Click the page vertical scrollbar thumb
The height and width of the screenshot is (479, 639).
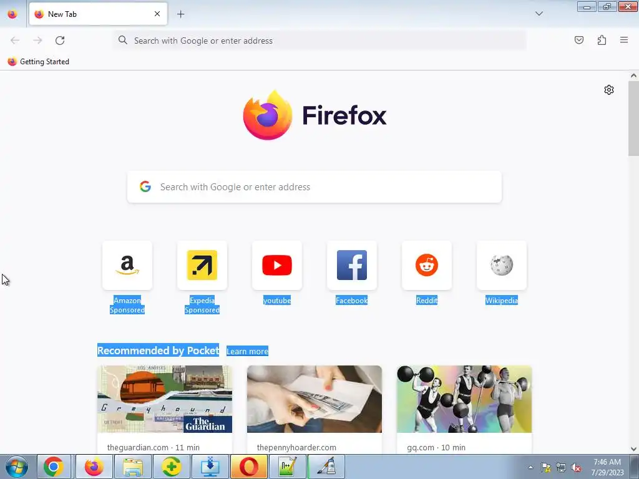pyautogui.click(x=633, y=118)
